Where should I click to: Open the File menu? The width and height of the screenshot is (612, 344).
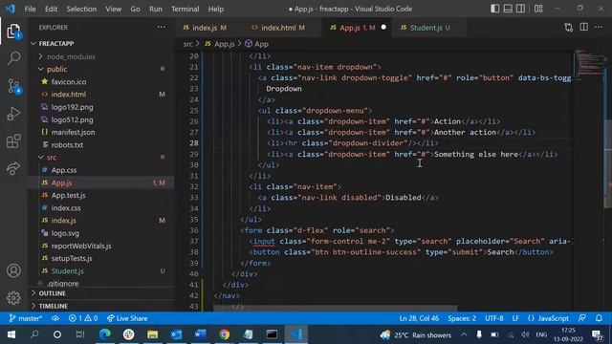pos(30,9)
